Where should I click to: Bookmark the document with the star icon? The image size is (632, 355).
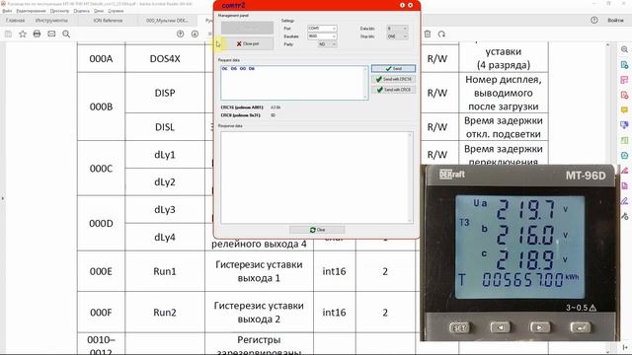[23, 35]
